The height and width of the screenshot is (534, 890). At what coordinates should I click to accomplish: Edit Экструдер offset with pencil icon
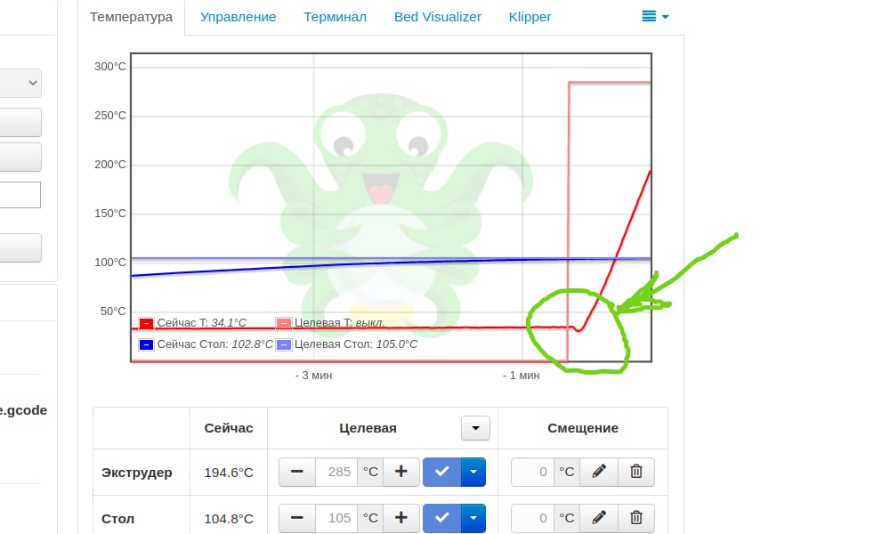(x=599, y=472)
